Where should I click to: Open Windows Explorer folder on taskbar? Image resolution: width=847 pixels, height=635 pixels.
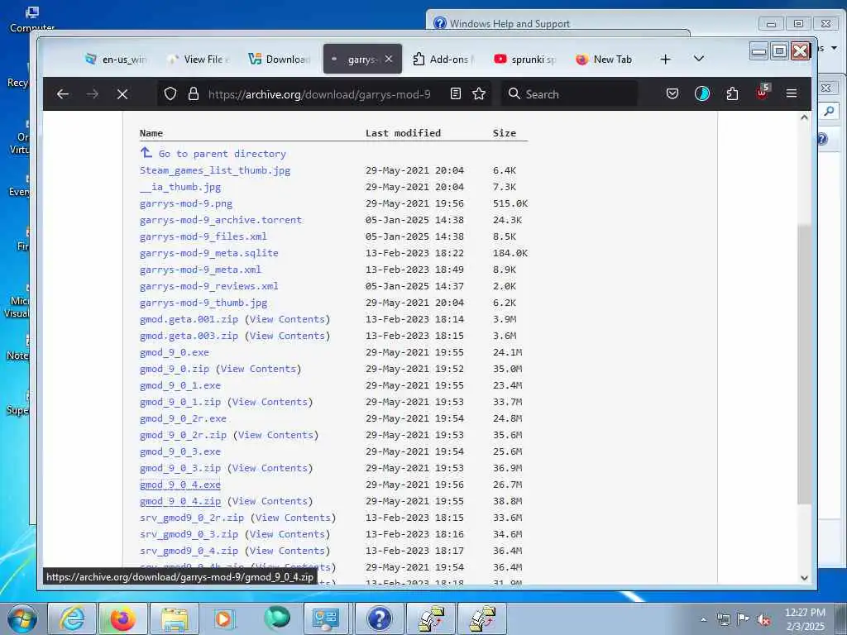pyautogui.click(x=174, y=618)
